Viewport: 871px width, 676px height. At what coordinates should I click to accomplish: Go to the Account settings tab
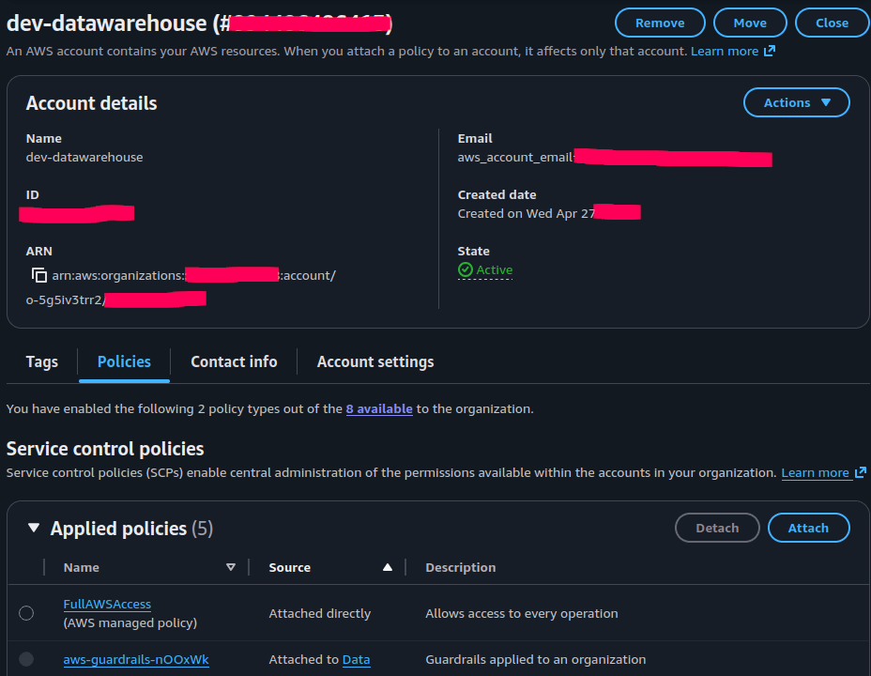[x=375, y=362]
